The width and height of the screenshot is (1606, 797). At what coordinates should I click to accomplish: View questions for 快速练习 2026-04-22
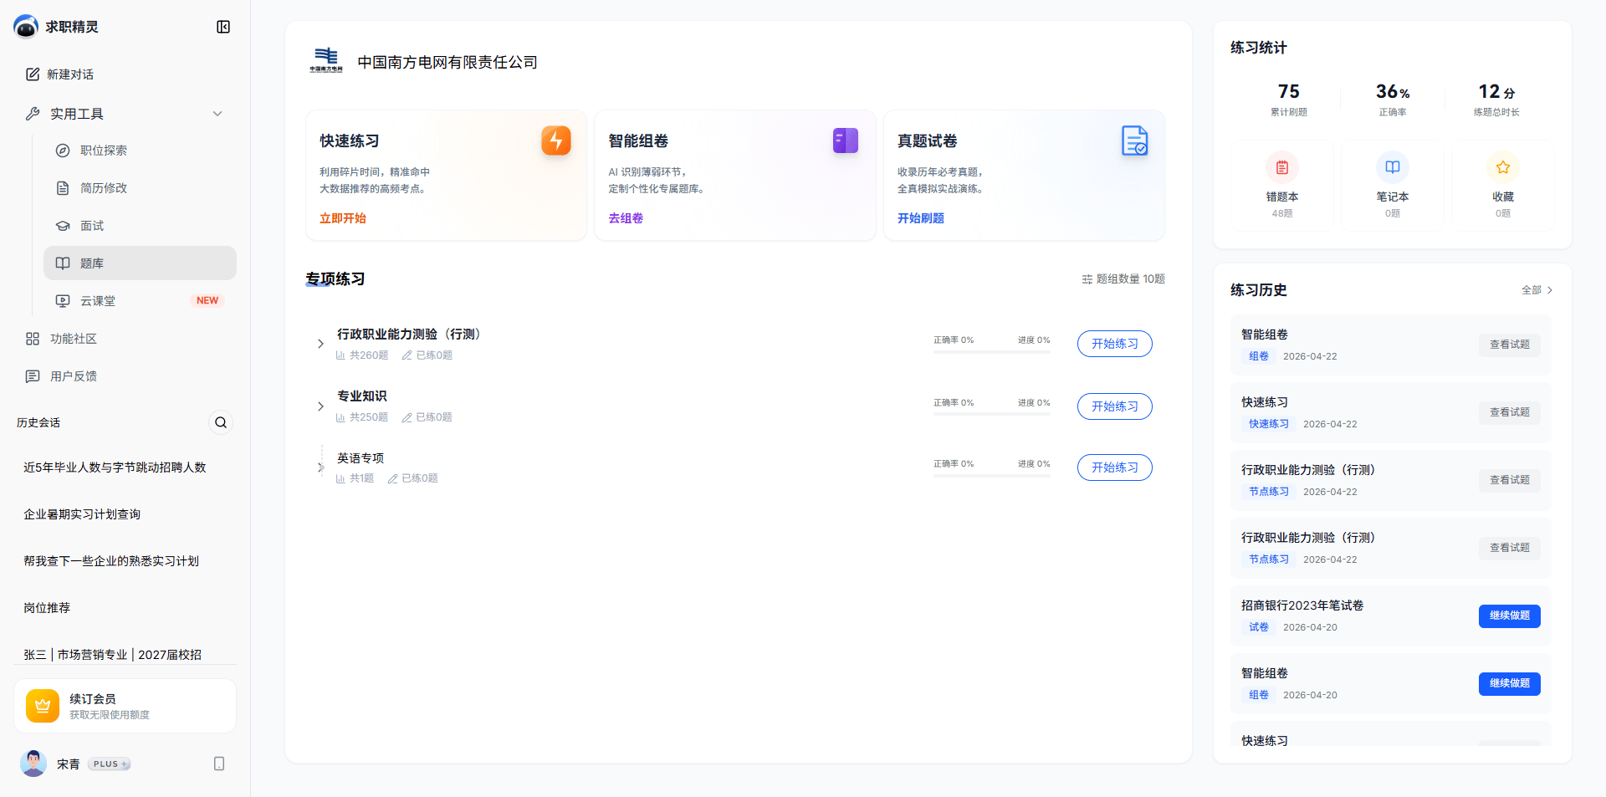click(x=1510, y=413)
